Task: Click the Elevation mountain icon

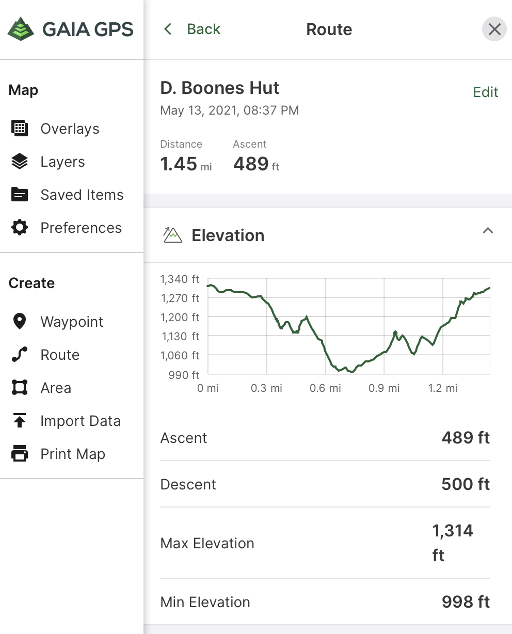Action: click(172, 235)
